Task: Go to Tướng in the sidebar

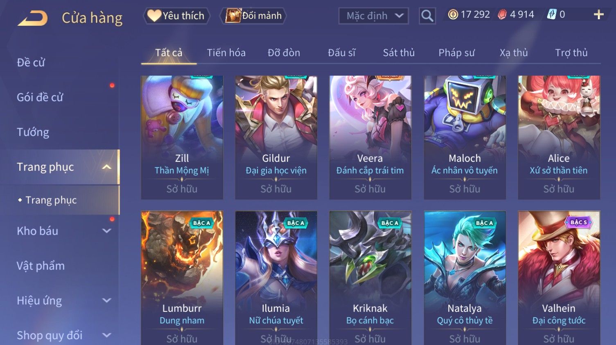Action: coord(33,132)
